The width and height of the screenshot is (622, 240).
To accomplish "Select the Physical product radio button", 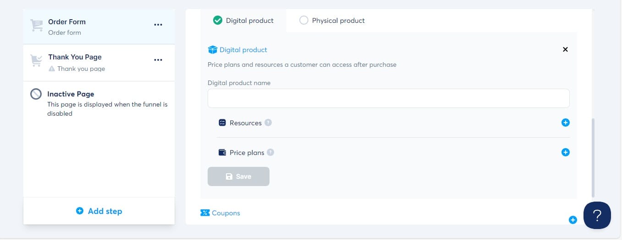I will point(303,20).
